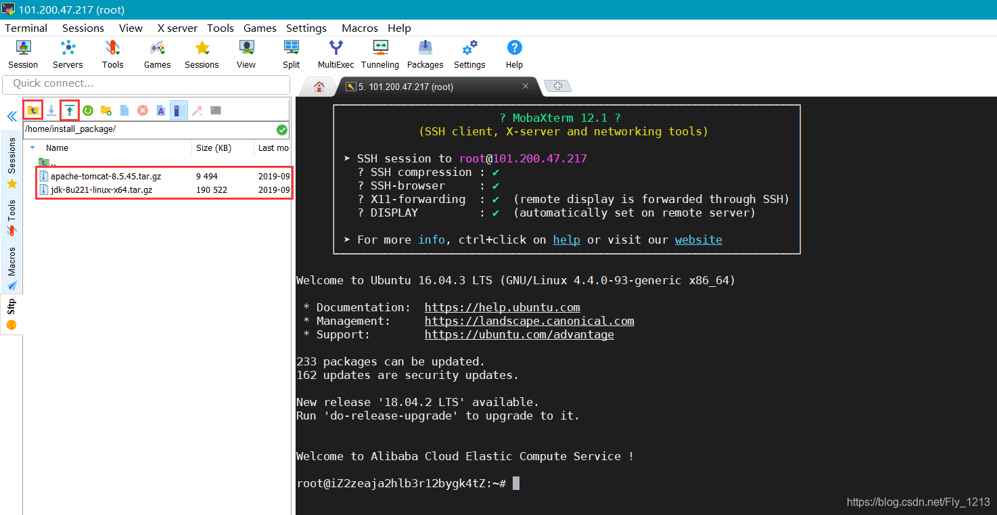997x515 pixels.
Task: Activate the Split terminal icon
Action: 292,54
